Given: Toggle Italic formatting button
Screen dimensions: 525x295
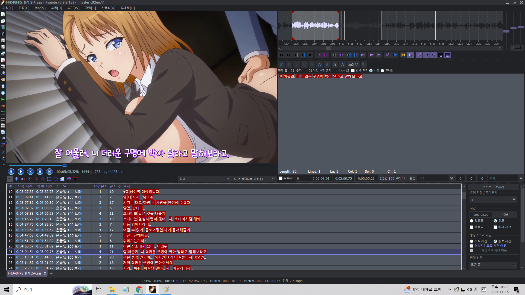Looking at the screenshot, I should (297, 64).
